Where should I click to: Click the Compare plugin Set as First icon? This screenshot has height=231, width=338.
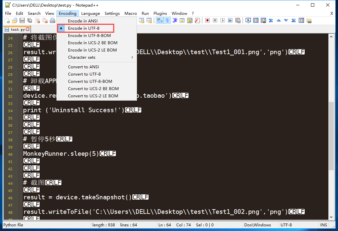click(248, 21)
